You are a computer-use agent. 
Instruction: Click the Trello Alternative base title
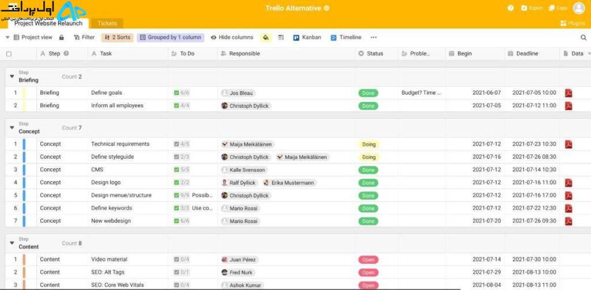[x=293, y=8]
